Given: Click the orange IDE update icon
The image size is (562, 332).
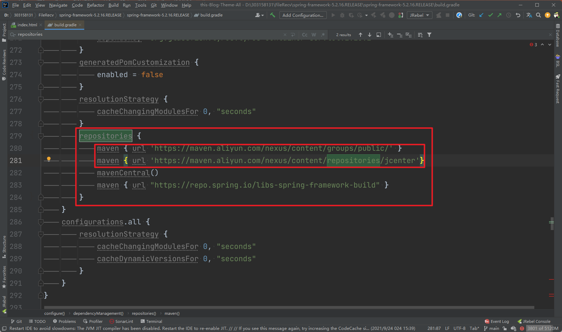Looking at the screenshot, I should 547,15.
